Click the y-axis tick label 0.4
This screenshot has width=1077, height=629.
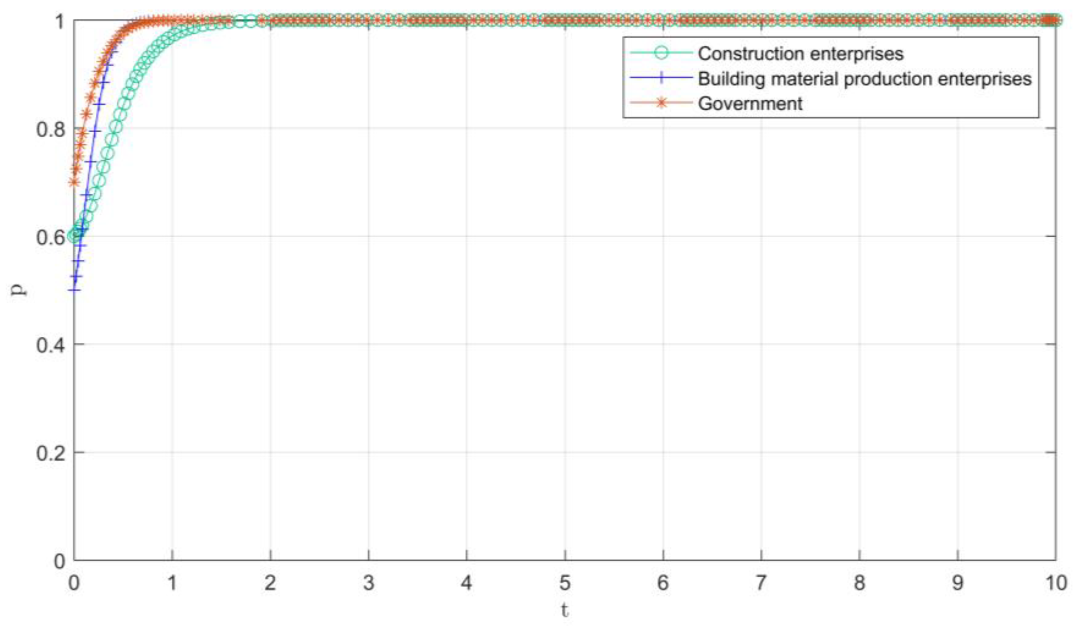(51, 344)
